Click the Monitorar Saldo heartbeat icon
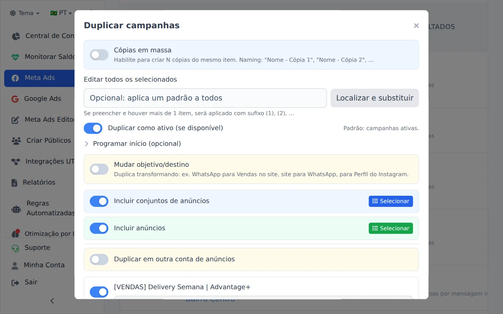Image resolution: width=503 pixels, height=314 pixels. point(15,57)
